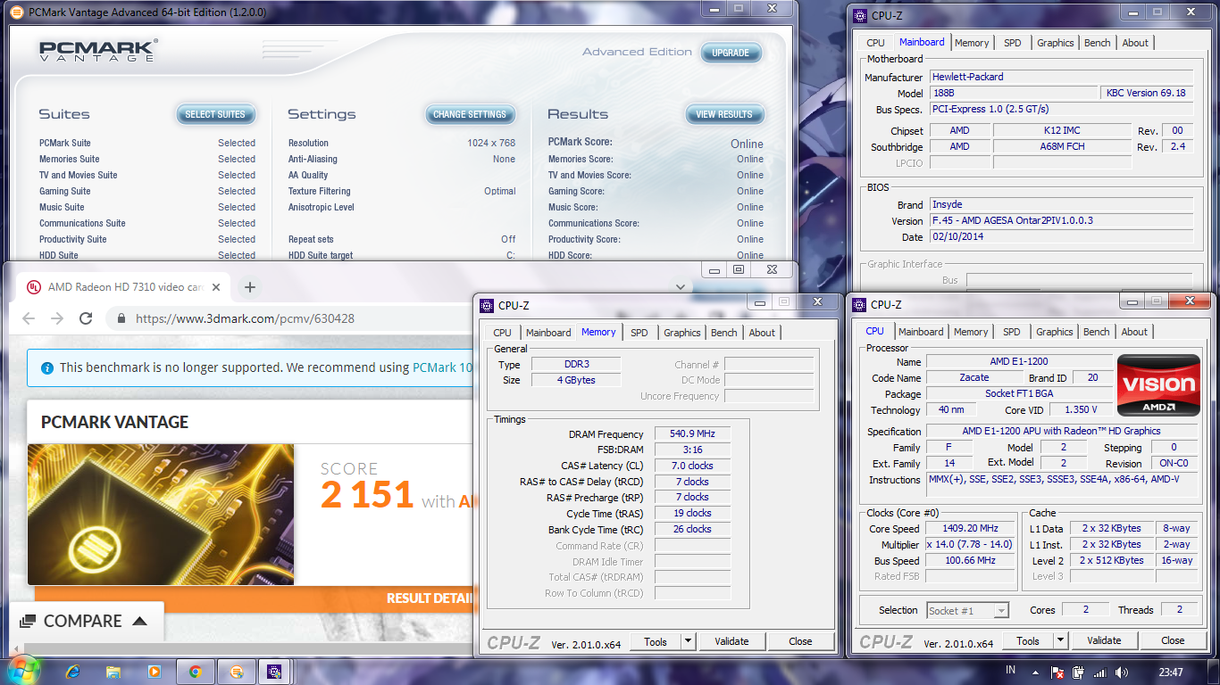Click the PCMark Vantage window title icon
This screenshot has height=685, width=1220.
18,13
